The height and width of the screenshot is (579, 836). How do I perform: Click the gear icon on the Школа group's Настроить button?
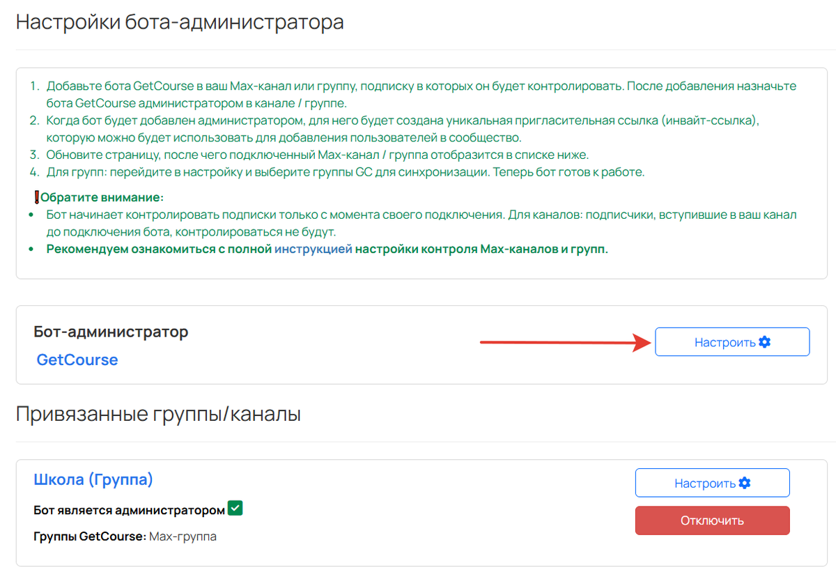745,482
